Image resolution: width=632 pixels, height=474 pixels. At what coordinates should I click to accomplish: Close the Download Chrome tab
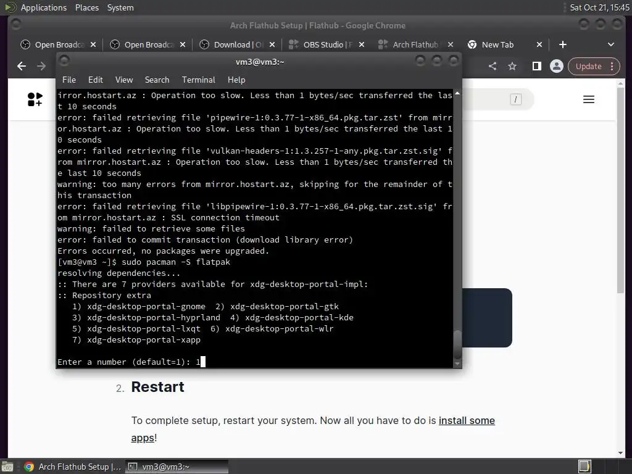pos(272,44)
